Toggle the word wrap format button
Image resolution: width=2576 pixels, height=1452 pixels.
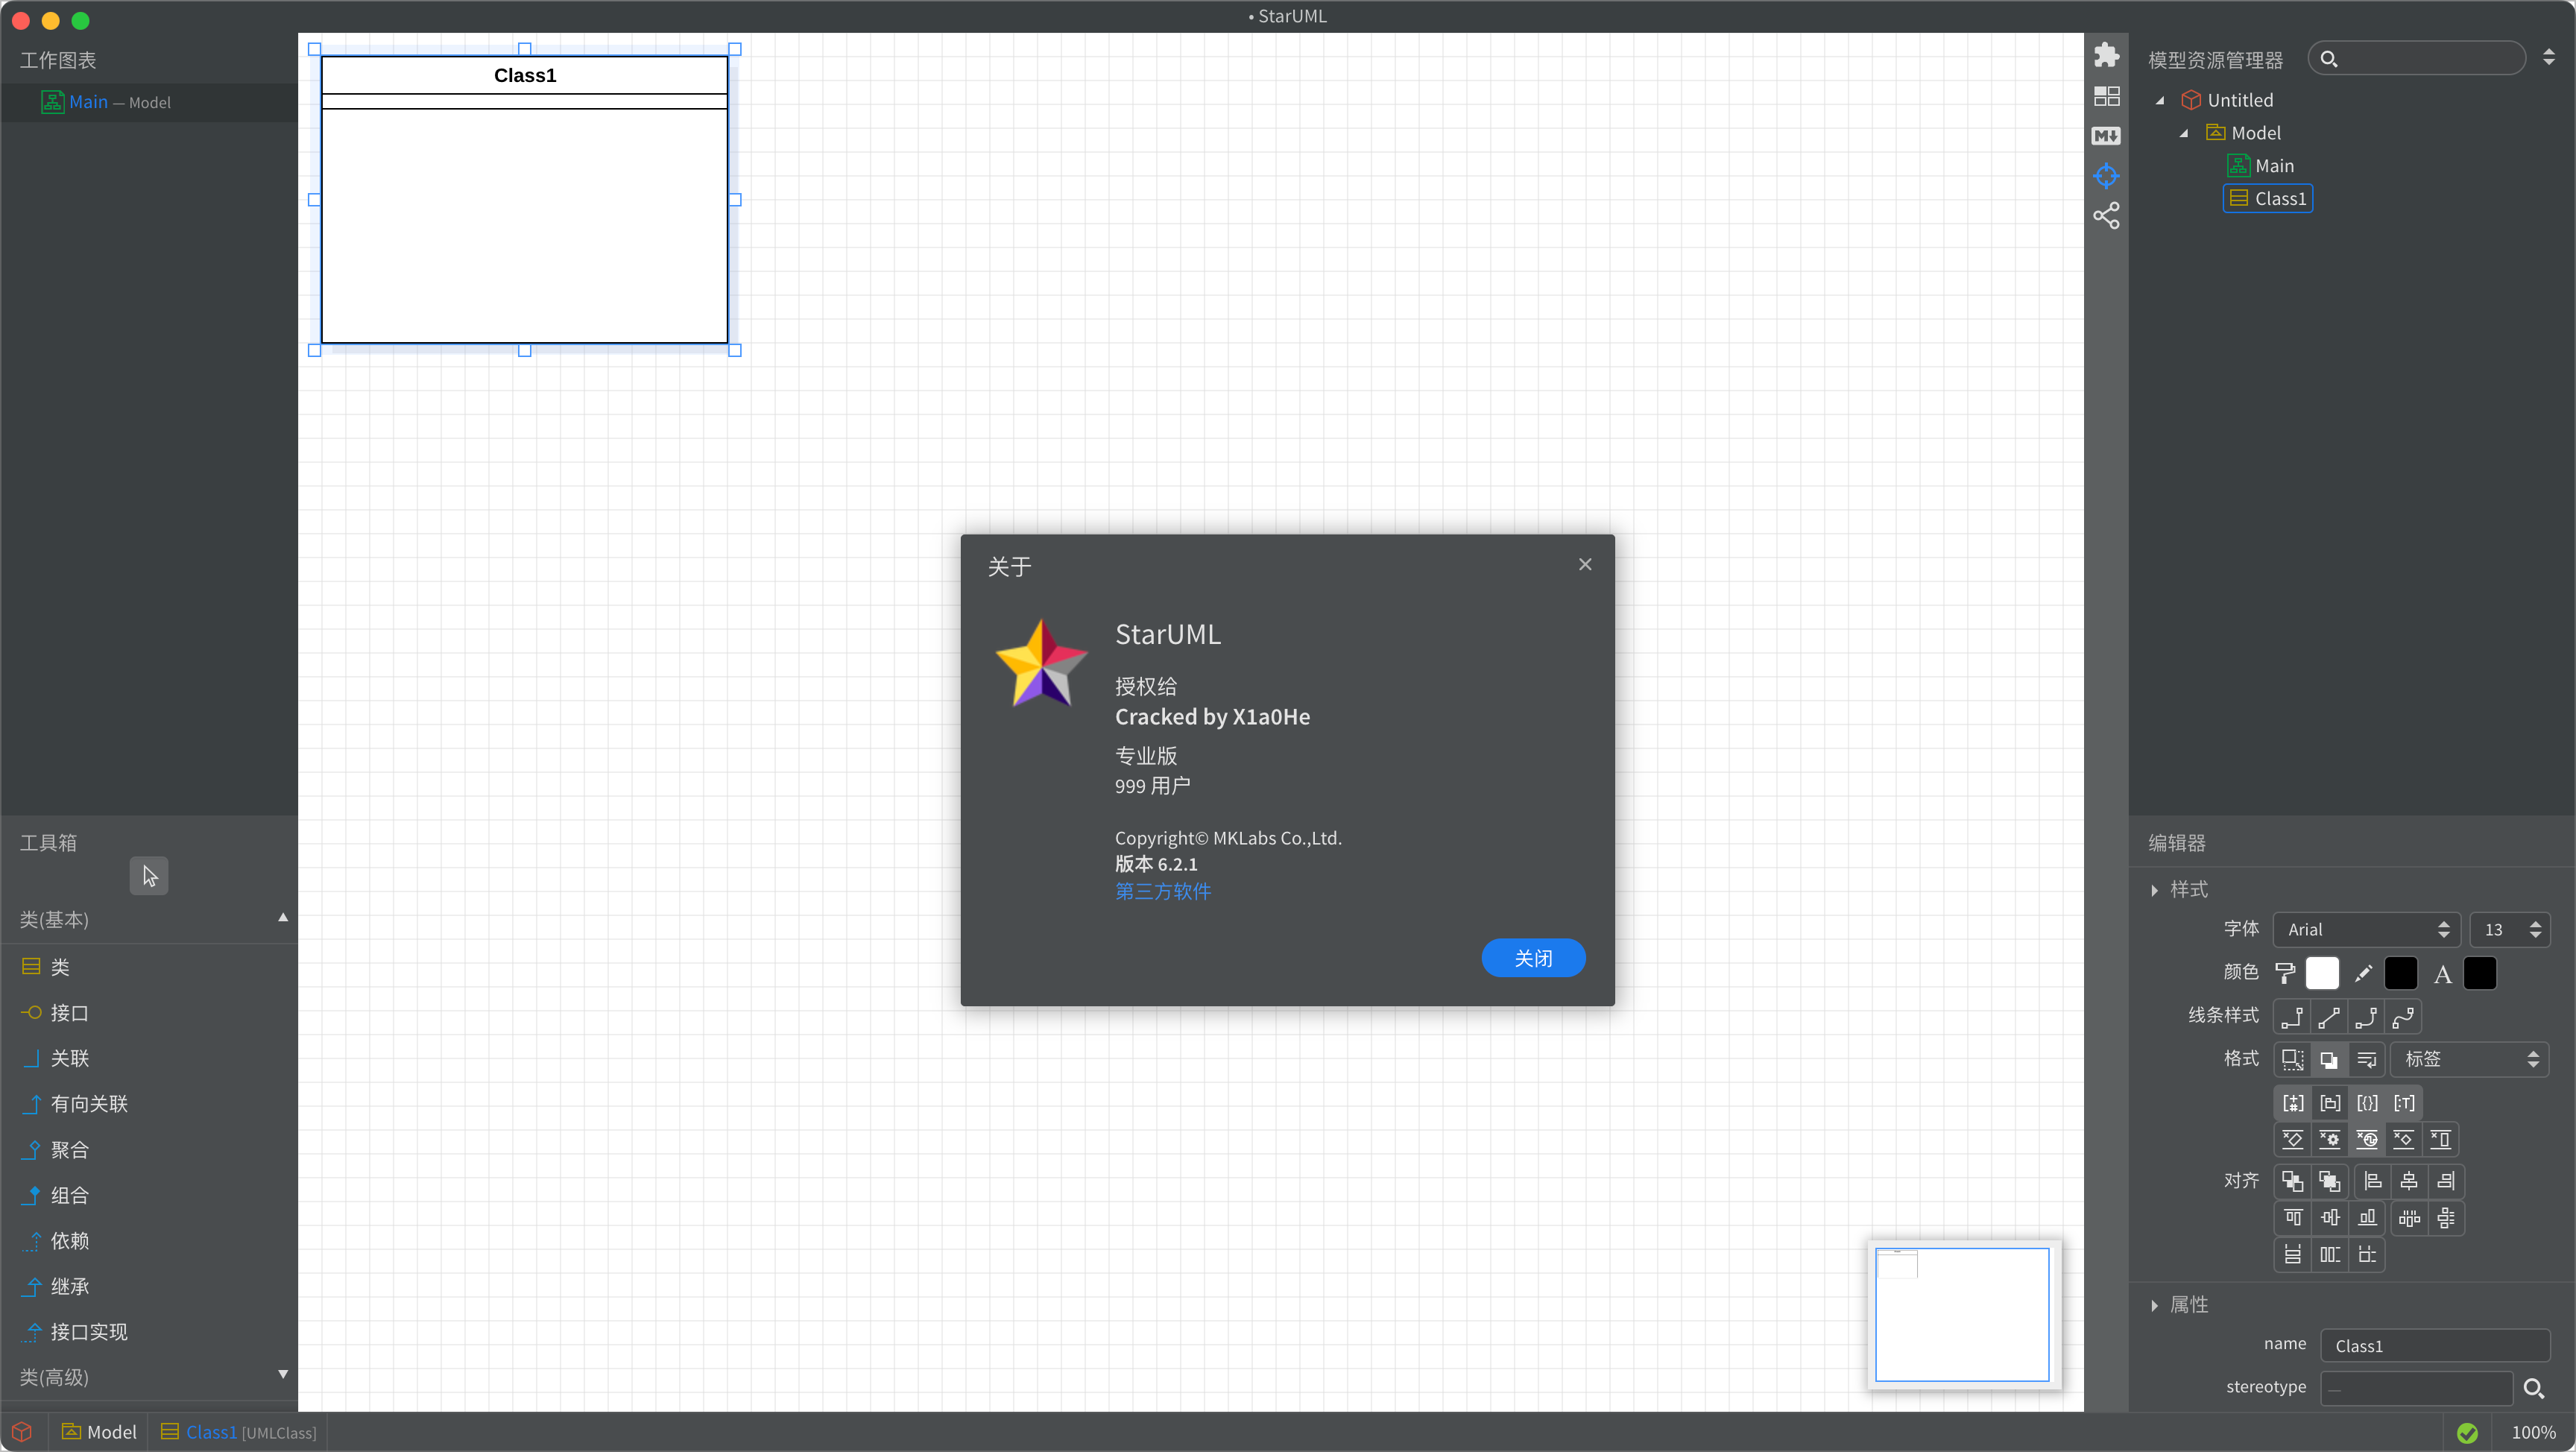[x=2366, y=1059]
